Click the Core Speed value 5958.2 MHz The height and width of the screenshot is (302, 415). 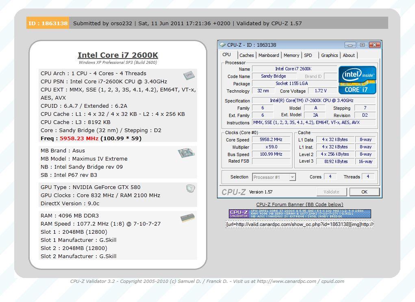click(271, 139)
